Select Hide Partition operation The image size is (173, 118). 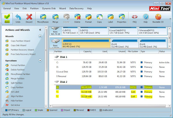17,101
